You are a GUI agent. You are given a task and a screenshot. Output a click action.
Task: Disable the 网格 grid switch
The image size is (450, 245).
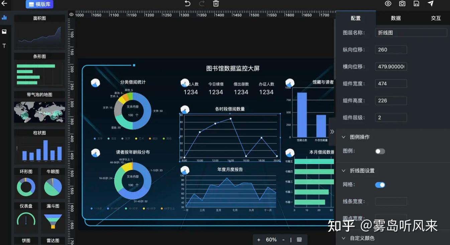(380, 185)
